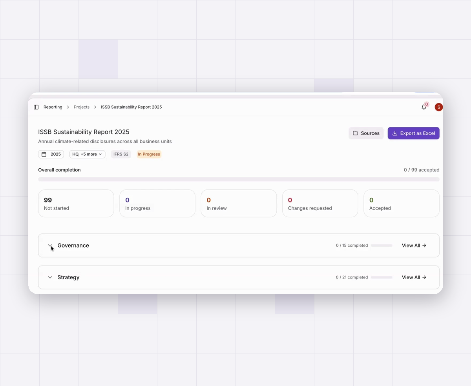Screen dimensions: 471x386
Task: Expand the Governance section chevron
Action: point(50,246)
